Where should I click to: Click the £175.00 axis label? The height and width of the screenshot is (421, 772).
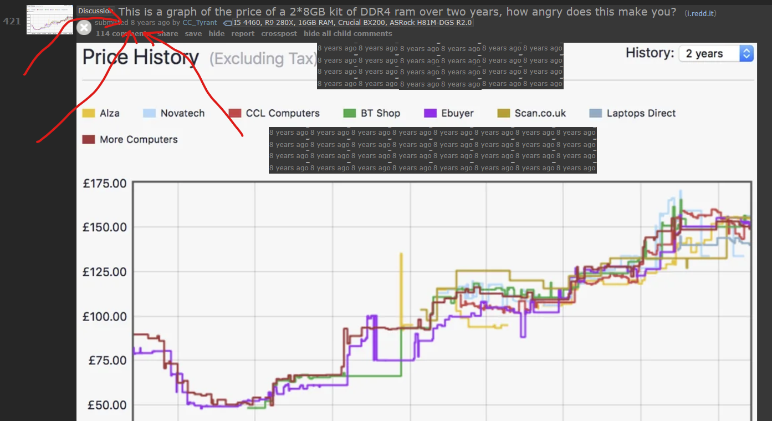[105, 184]
